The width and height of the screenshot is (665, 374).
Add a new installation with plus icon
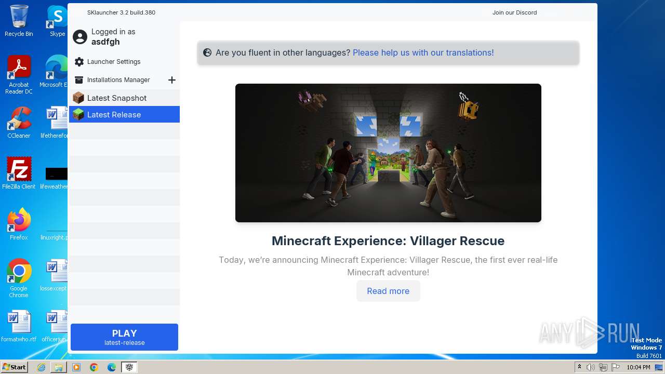click(172, 80)
